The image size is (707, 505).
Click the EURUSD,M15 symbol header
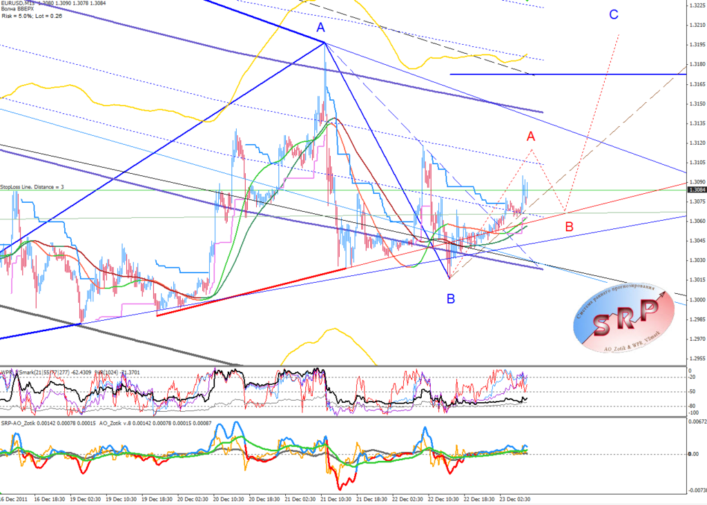19,3
